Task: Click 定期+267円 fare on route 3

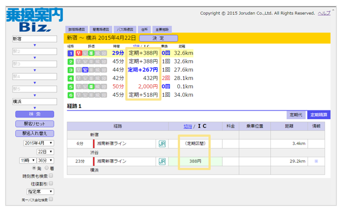Action: pyautogui.click(x=143, y=70)
